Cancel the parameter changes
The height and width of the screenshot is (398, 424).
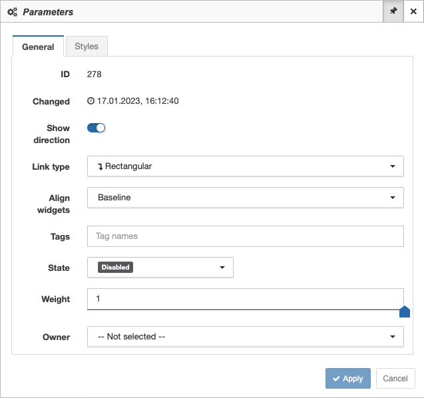[x=395, y=378]
